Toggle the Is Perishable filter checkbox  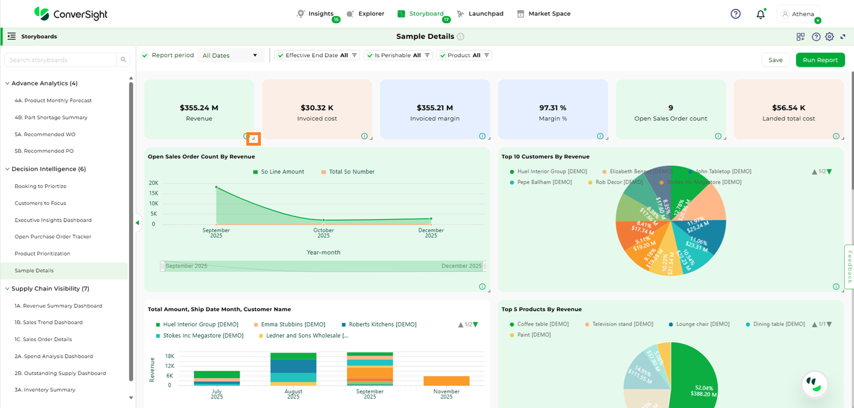pos(369,55)
